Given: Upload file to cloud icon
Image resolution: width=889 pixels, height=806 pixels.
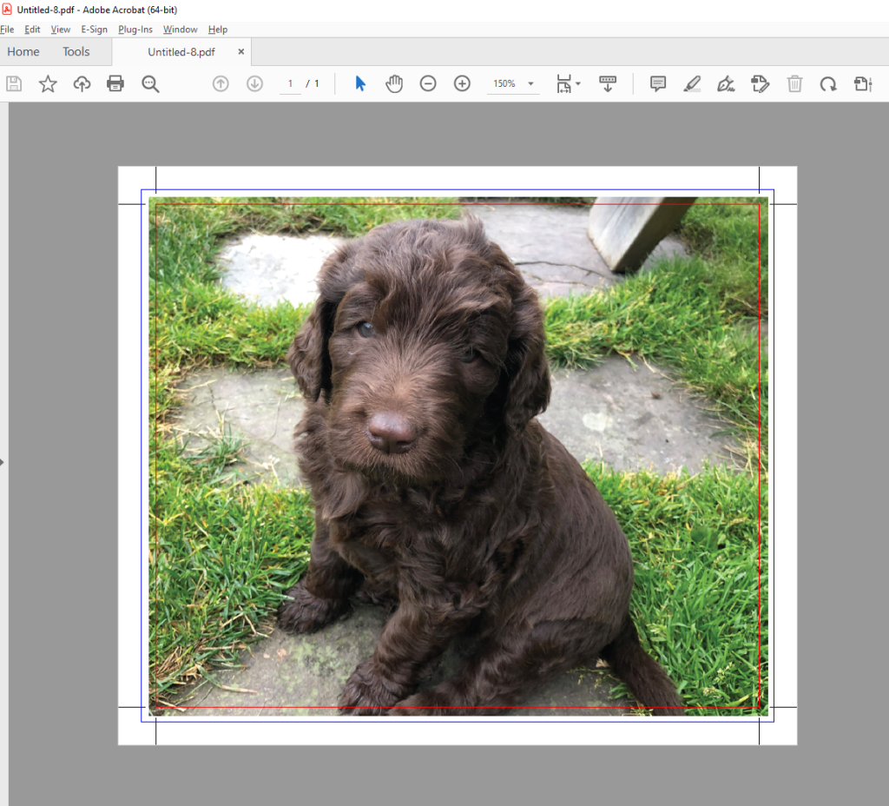Looking at the screenshot, I should click(82, 83).
